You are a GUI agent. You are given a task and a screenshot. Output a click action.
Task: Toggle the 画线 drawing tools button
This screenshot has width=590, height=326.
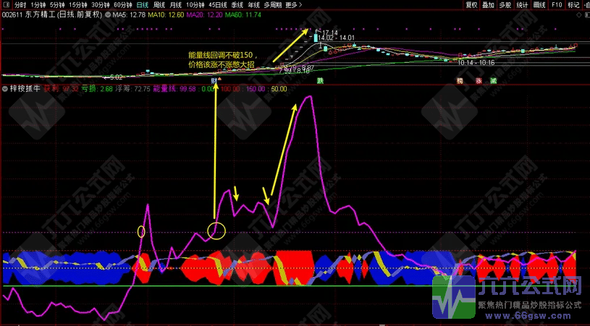point(539,4)
